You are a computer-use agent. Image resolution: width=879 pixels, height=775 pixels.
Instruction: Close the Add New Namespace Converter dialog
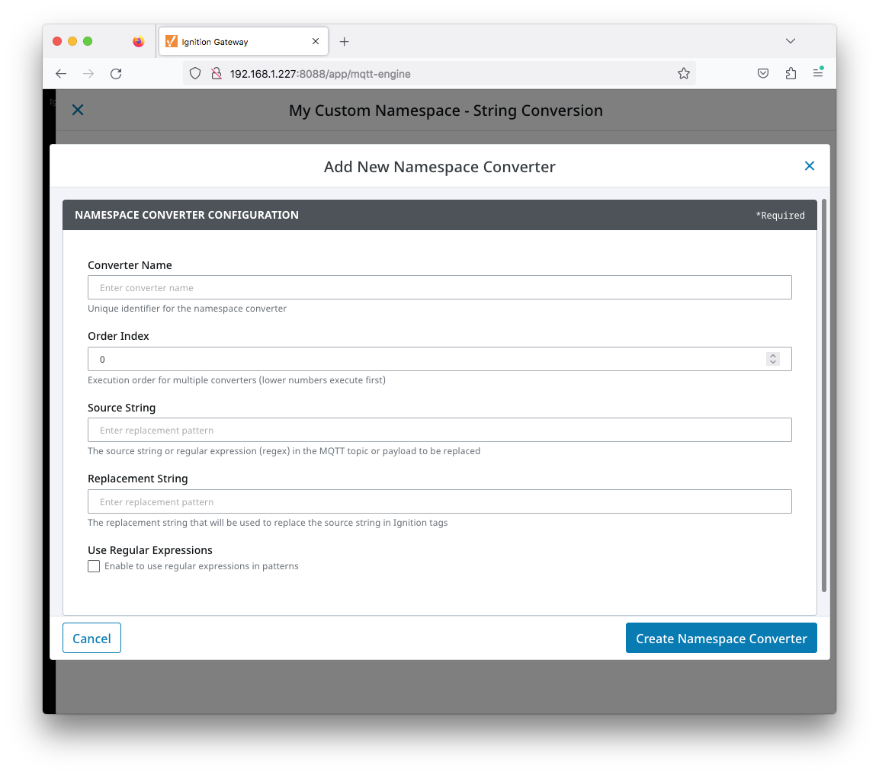point(809,166)
